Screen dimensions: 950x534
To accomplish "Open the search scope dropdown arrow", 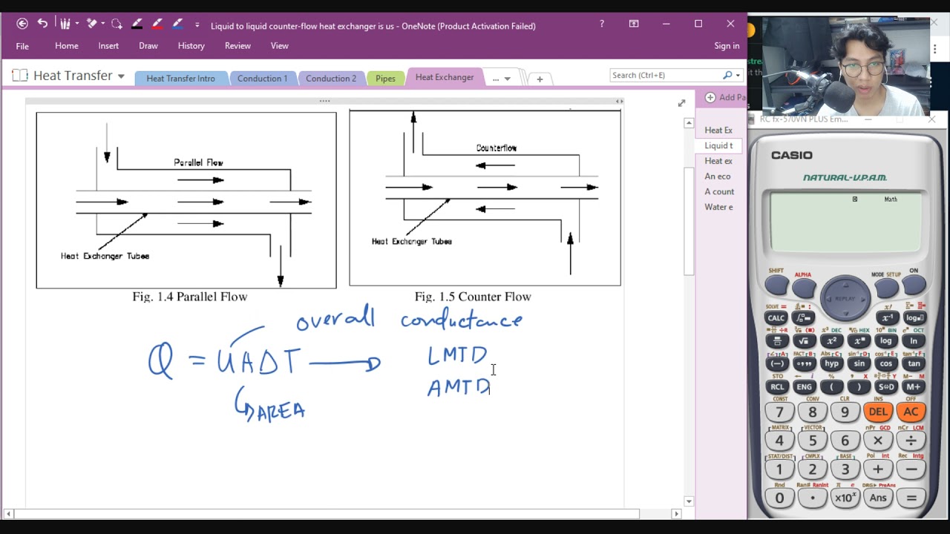I will (x=738, y=75).
